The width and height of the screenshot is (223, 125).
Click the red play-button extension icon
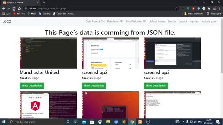click(x=193, y=8)
